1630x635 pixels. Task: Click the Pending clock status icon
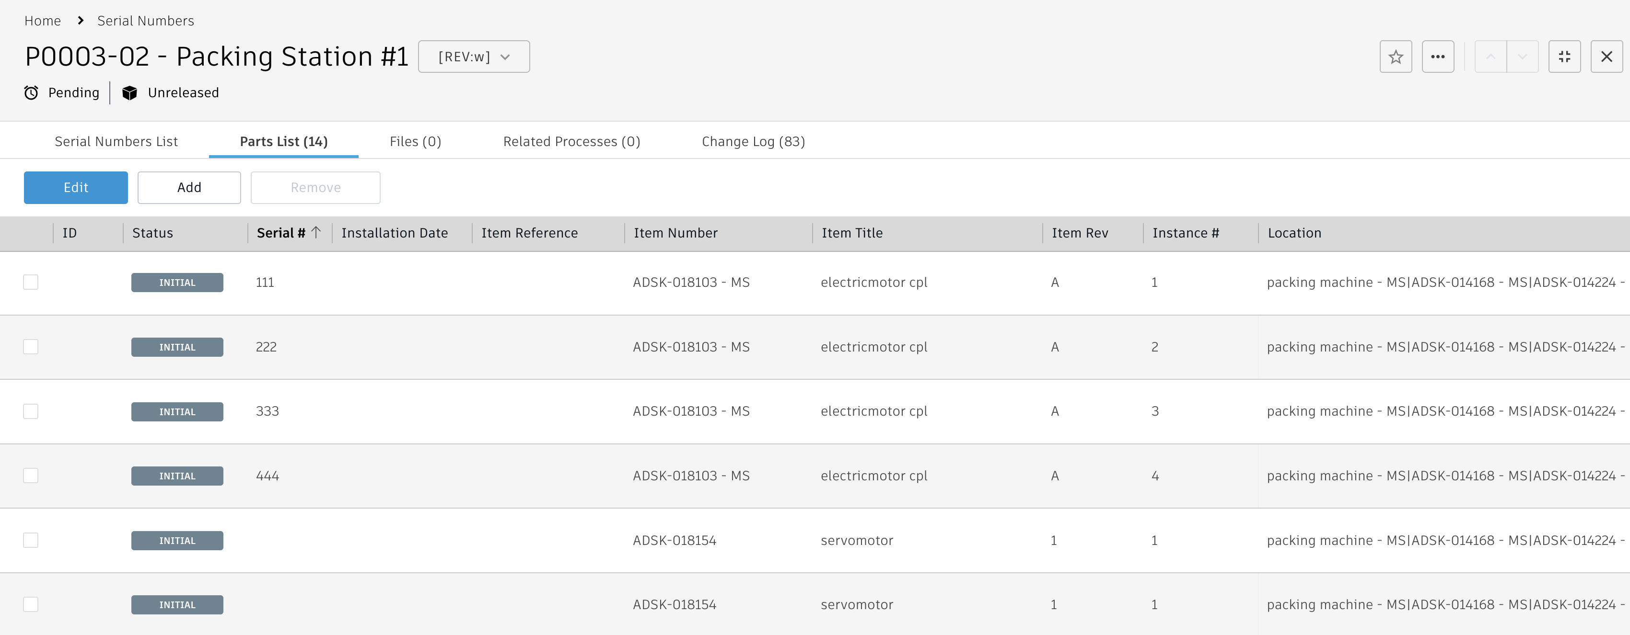pos(31,93)
